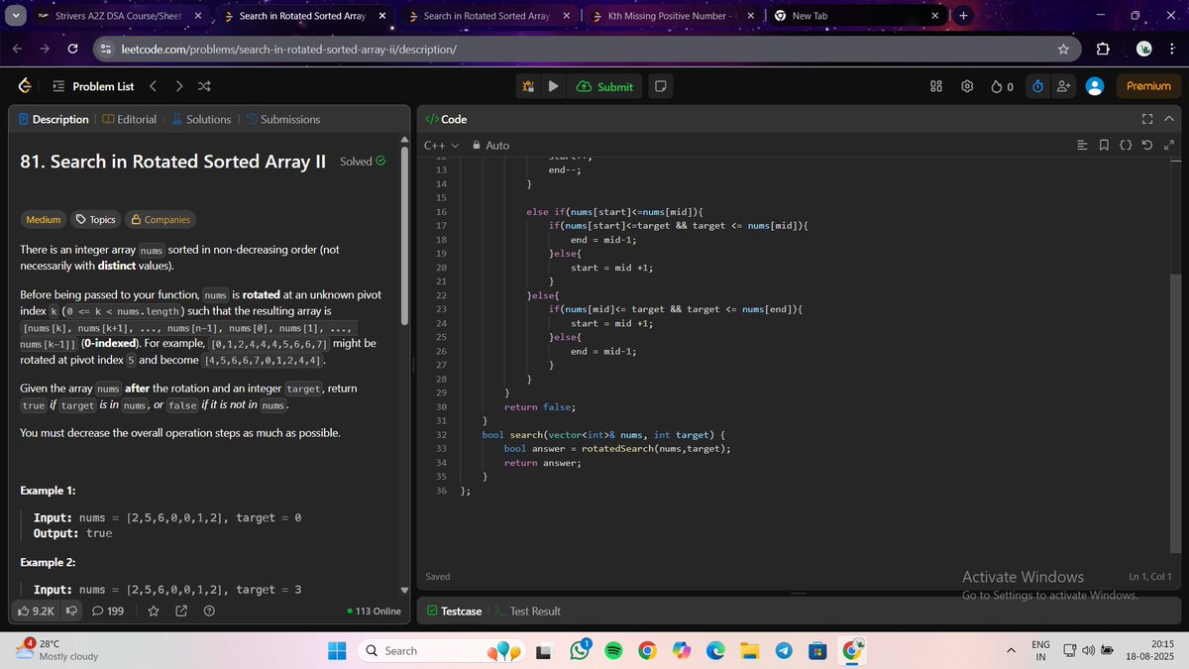Image resolution: width=1189 pixels, height=669 pixels.
Task: Collapse the Code panel chevron
Action: point(1169,119)
